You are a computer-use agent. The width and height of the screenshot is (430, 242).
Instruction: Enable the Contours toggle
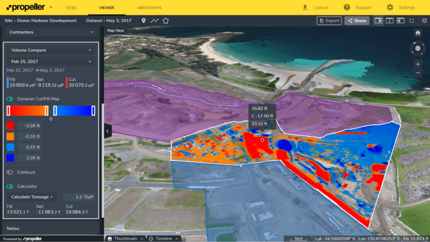[10, 172]
